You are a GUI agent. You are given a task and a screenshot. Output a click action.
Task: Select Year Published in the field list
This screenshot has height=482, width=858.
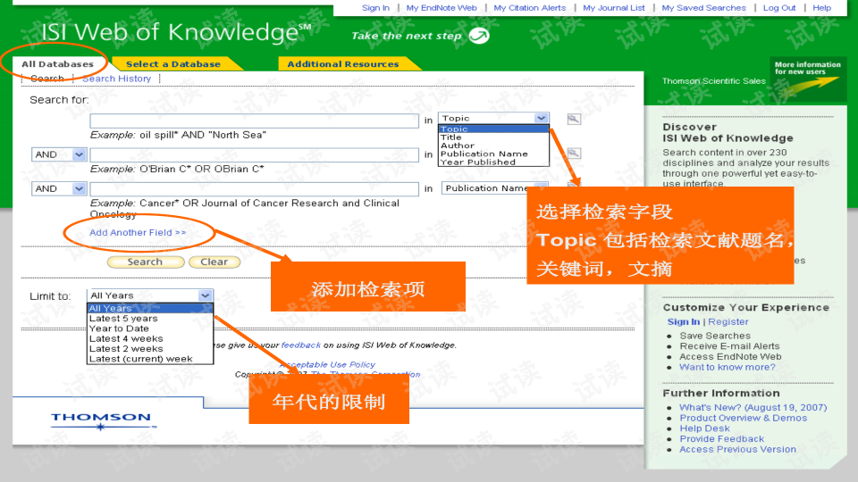coord(477,162)
